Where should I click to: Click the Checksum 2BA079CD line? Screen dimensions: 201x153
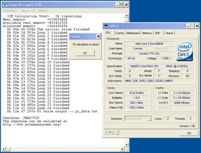point(21,118)
